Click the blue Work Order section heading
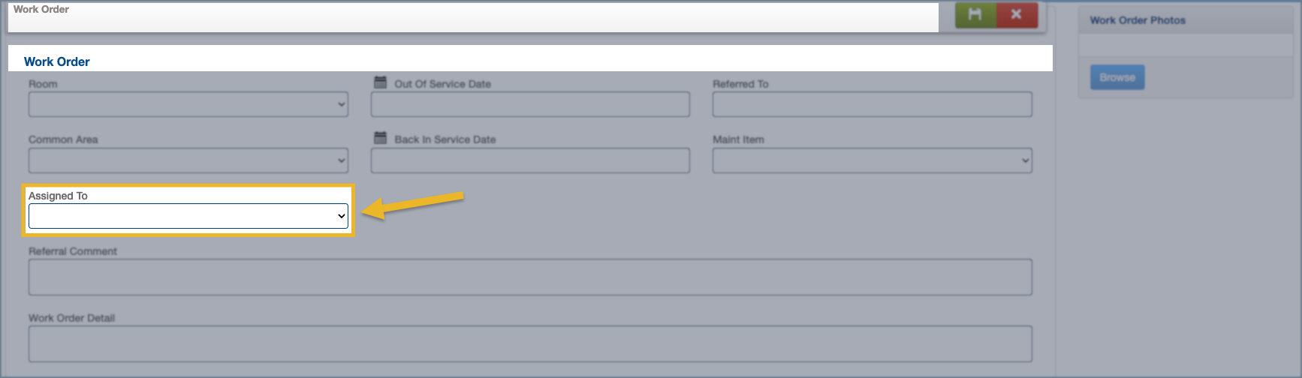 pyautogui.click(x=57, y=61)
